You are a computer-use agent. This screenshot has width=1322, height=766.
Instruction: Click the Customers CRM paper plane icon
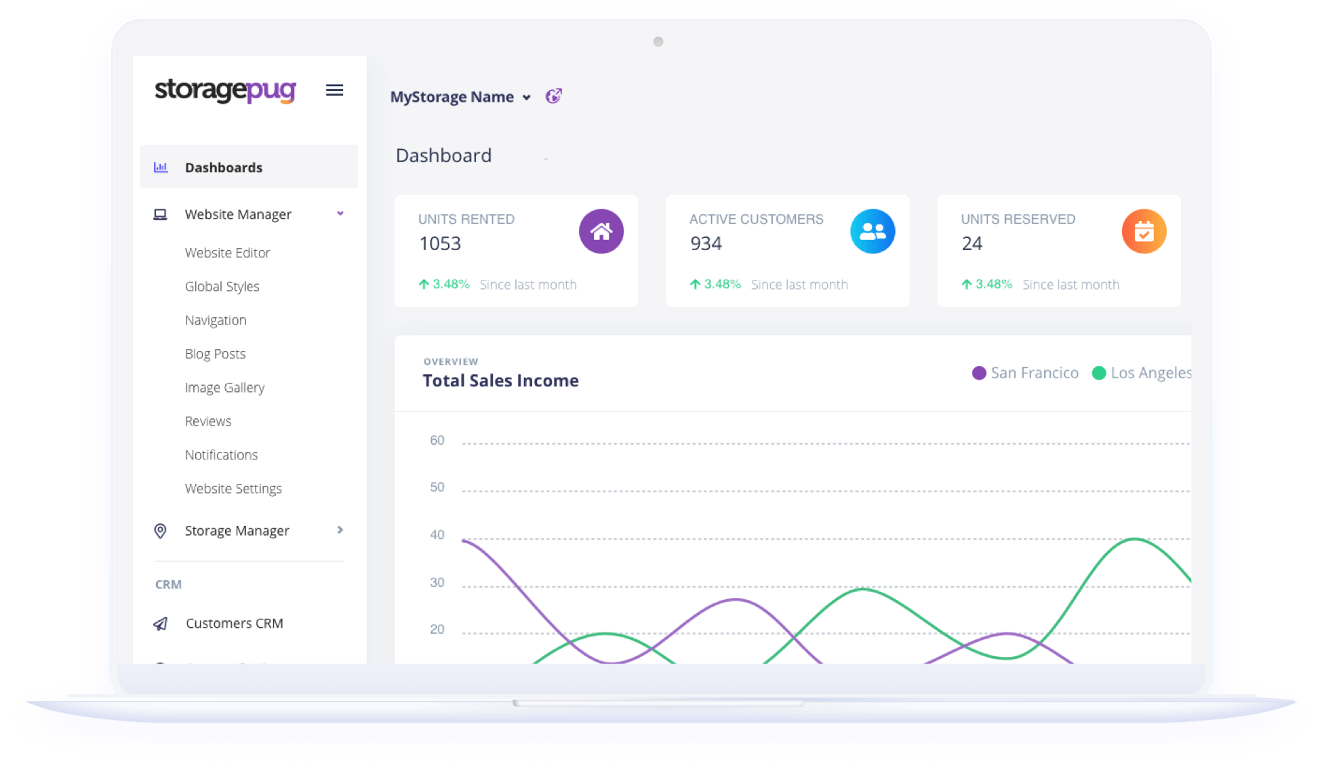tap(161, 623)
